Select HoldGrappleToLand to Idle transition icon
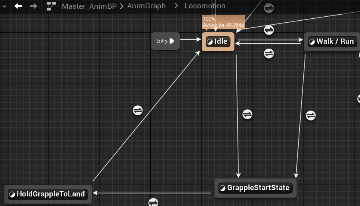360x206 pixels. point(138,110)
